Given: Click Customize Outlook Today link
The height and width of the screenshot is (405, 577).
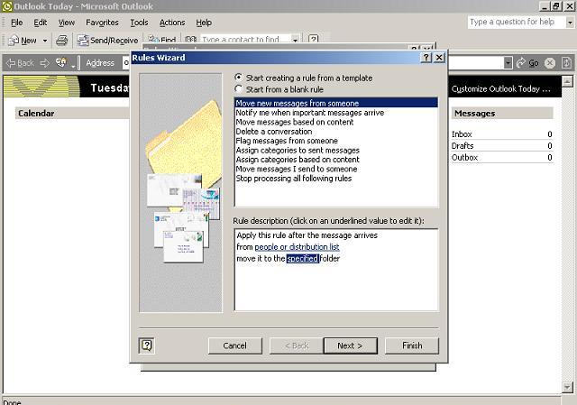Looking at the screenshot, I should coord(501,88).
